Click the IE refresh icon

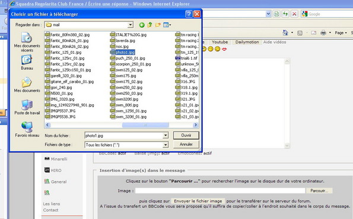pos(285,14)
